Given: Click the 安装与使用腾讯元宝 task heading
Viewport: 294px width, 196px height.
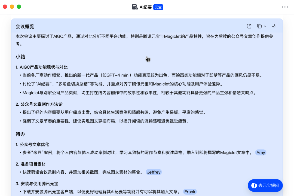Looking at the screenshot, I should (x=38, y=184).
